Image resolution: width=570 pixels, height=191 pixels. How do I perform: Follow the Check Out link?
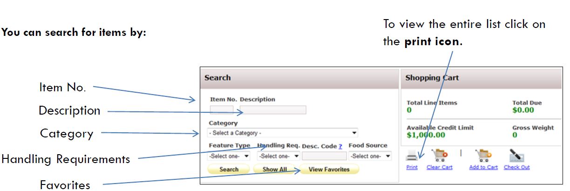click(516, 167)
